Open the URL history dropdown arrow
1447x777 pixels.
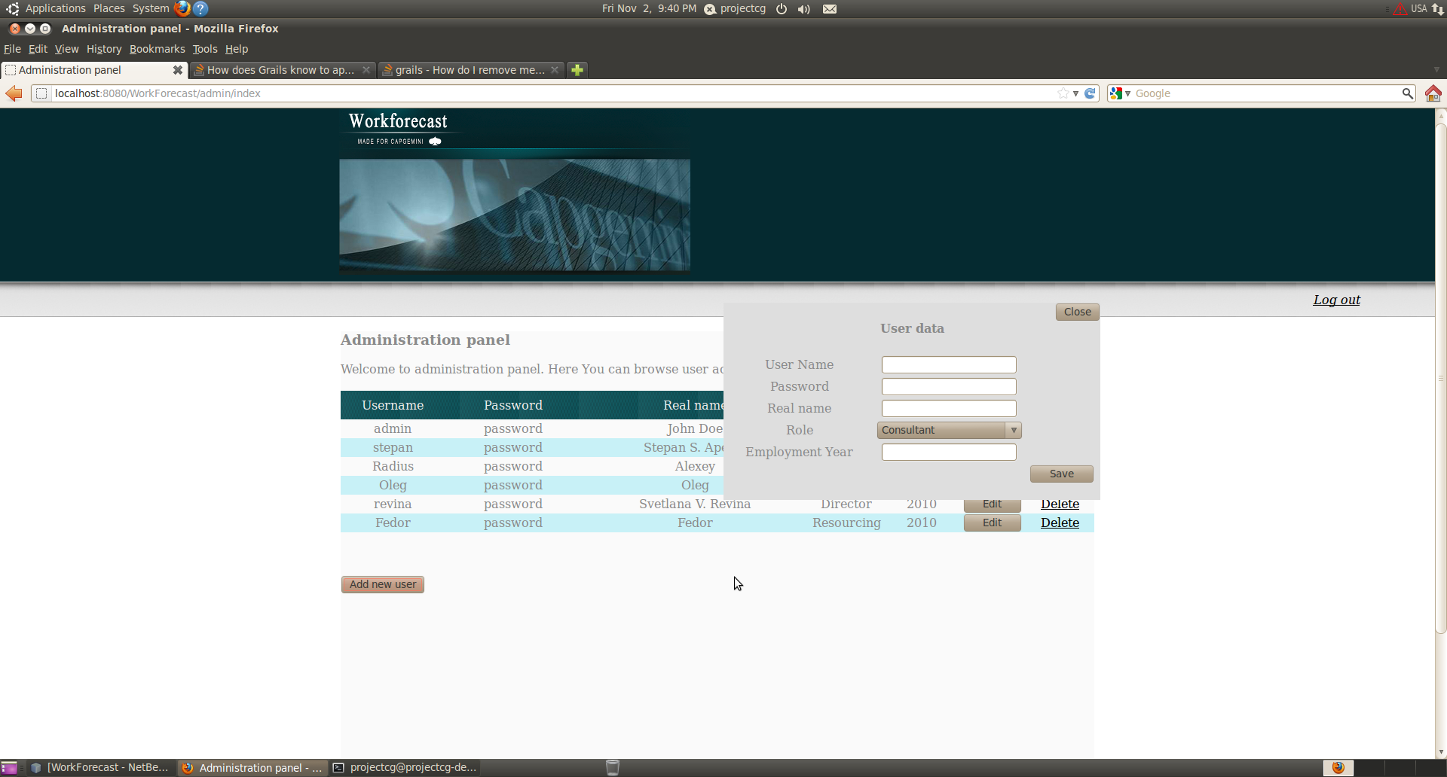(1075, 93)
